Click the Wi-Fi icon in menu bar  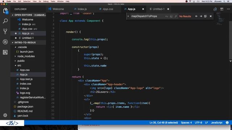[x=190, y=1]
